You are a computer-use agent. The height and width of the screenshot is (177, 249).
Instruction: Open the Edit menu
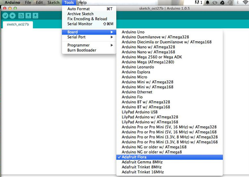[39, 3]
